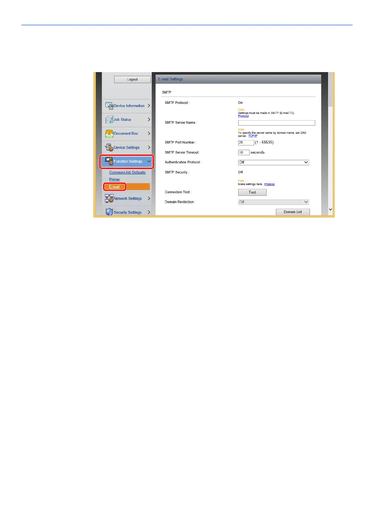Open the Device Settings menu label

126,147
